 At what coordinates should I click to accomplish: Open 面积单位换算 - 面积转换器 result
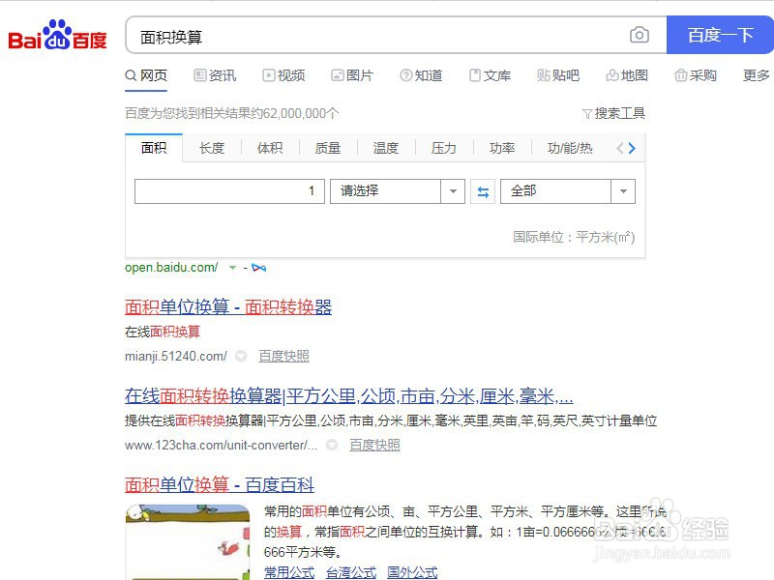coord(228,307)
